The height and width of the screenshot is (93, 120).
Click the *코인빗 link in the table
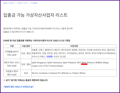tap(49, 57)
